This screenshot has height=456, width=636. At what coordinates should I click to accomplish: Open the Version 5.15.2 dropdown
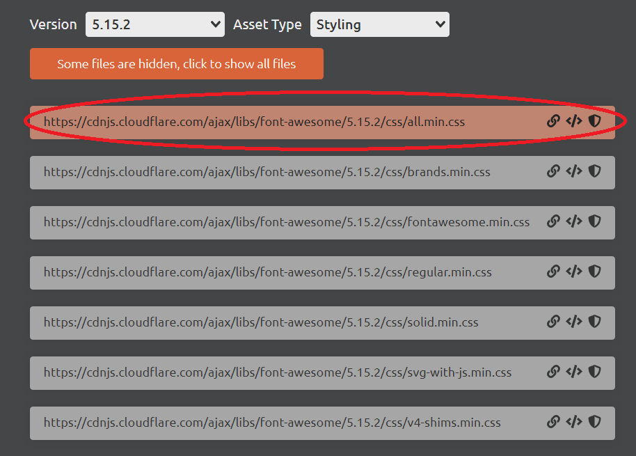[x=155, y=24]
